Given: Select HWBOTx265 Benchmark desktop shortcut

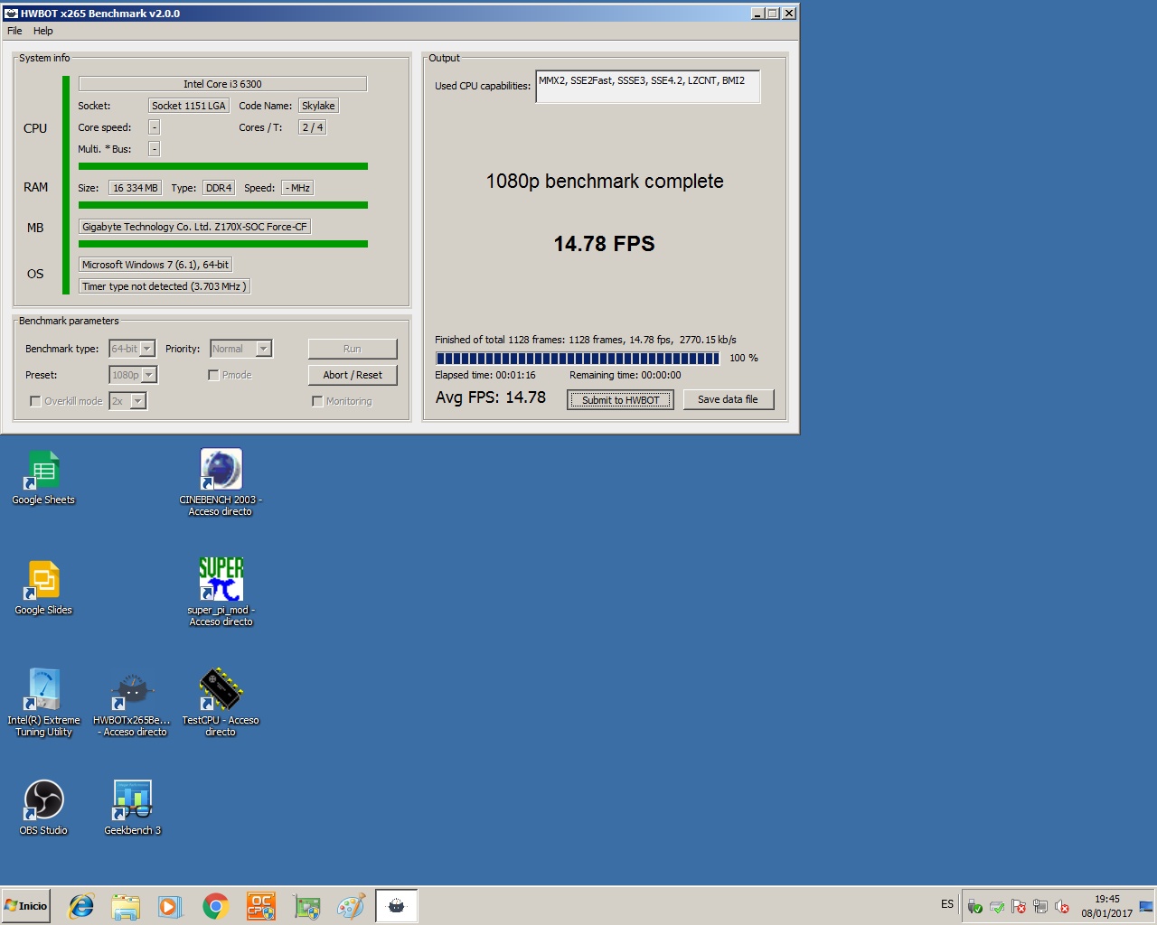Looking at the screenshot, I should [x=132, y=705].
